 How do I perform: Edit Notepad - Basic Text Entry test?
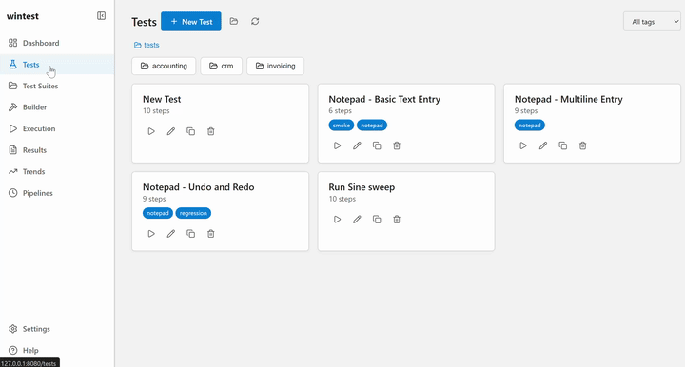pos(357,145)
